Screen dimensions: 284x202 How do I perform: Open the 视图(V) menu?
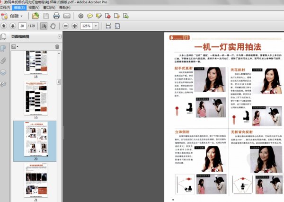(x=34, y=8)
